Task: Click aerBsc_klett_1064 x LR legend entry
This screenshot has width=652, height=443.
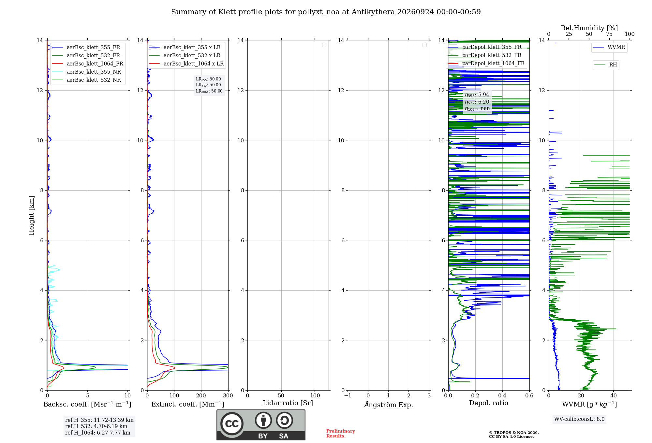Action: pyautogui.click(x=186, y=64)
